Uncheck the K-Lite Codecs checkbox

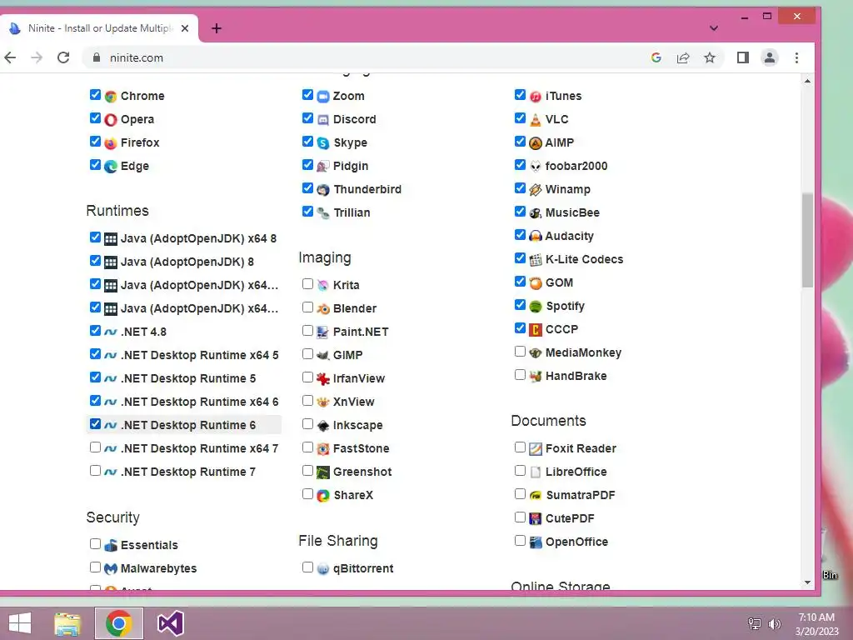click(520, 258)
